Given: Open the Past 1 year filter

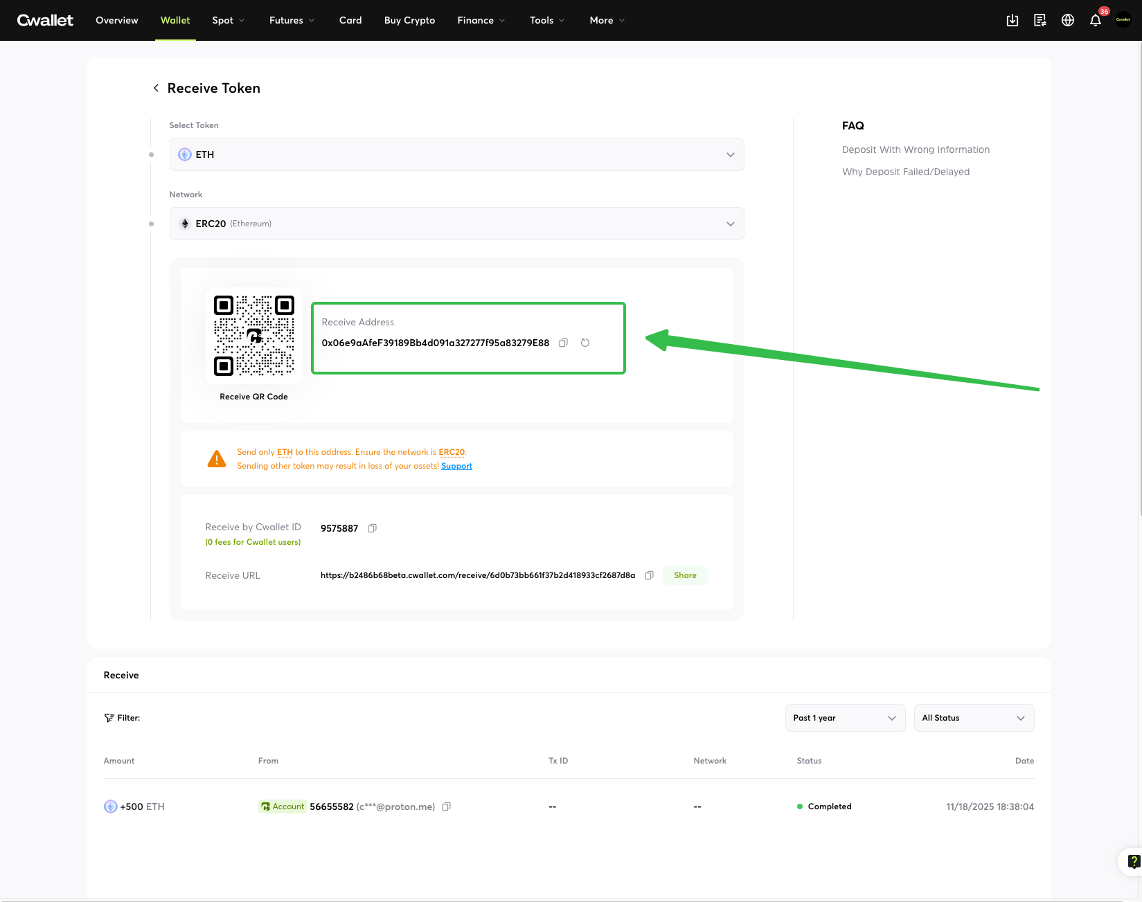Looking at the screenshot, I should point(844,718).
